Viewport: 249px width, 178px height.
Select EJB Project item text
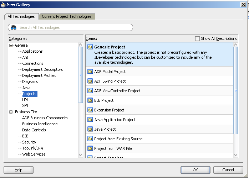[104, 100]
